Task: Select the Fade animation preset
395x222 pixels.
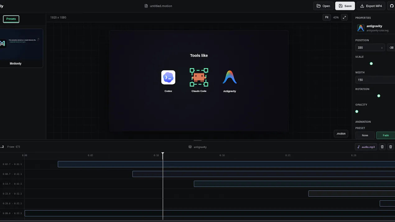Action: click(x=386, y=135)
